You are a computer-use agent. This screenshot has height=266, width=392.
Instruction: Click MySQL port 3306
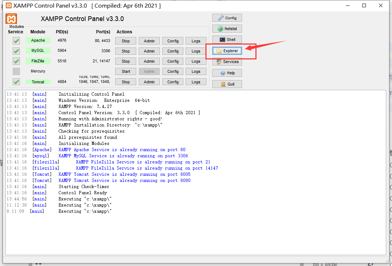click(x=106, y=51)
